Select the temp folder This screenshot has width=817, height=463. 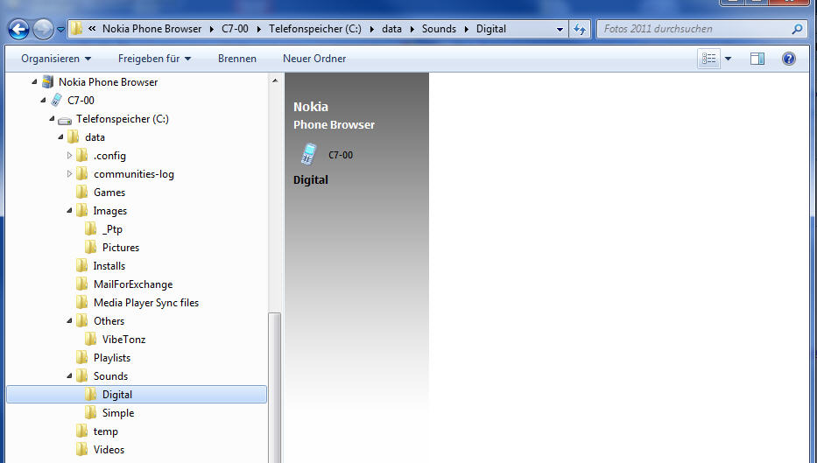click(105, 431)
